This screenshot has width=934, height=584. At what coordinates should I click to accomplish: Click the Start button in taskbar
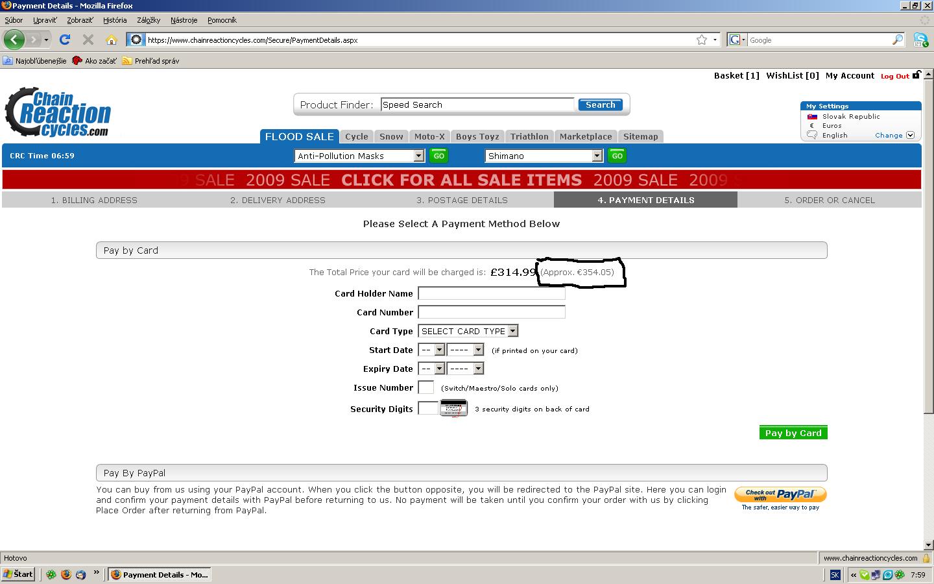18,574
